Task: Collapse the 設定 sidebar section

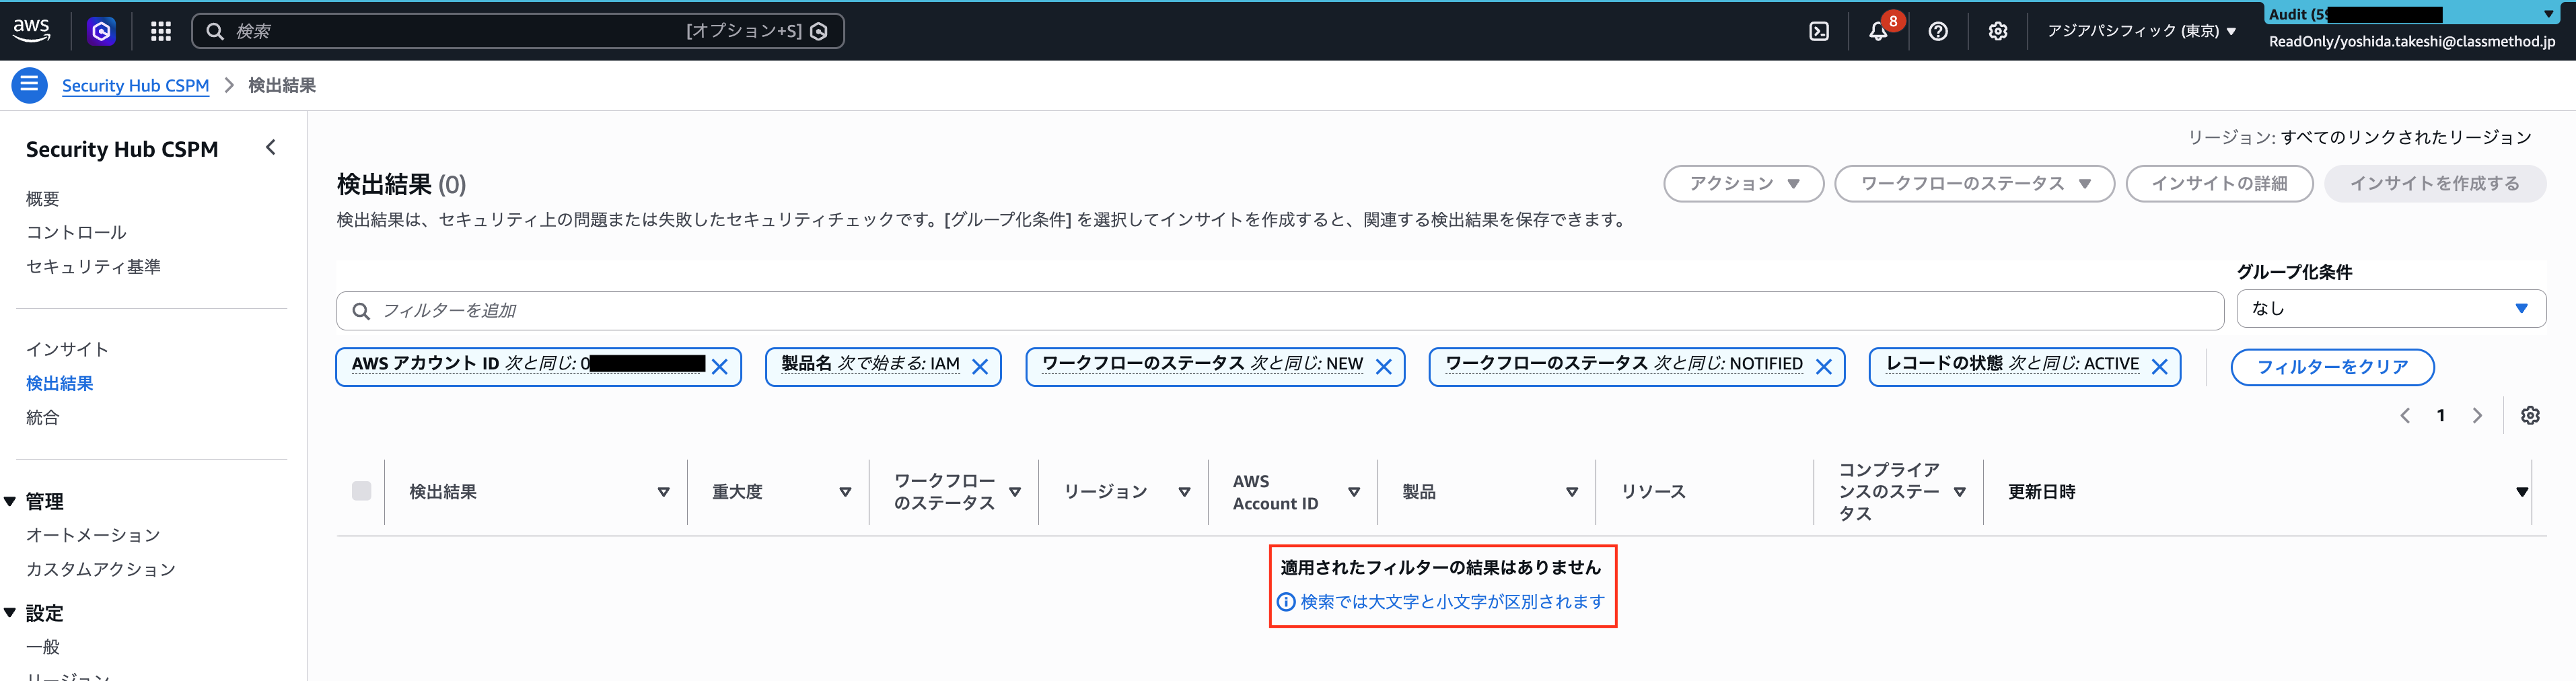Action: pos(10,613)
